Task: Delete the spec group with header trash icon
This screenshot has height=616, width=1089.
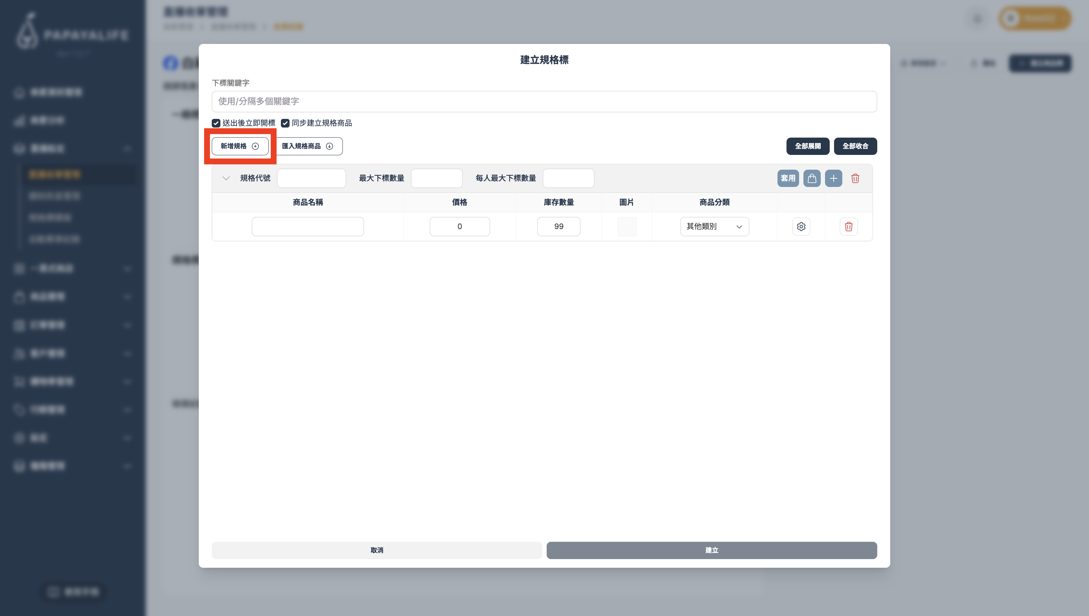Action: (855, 178)
